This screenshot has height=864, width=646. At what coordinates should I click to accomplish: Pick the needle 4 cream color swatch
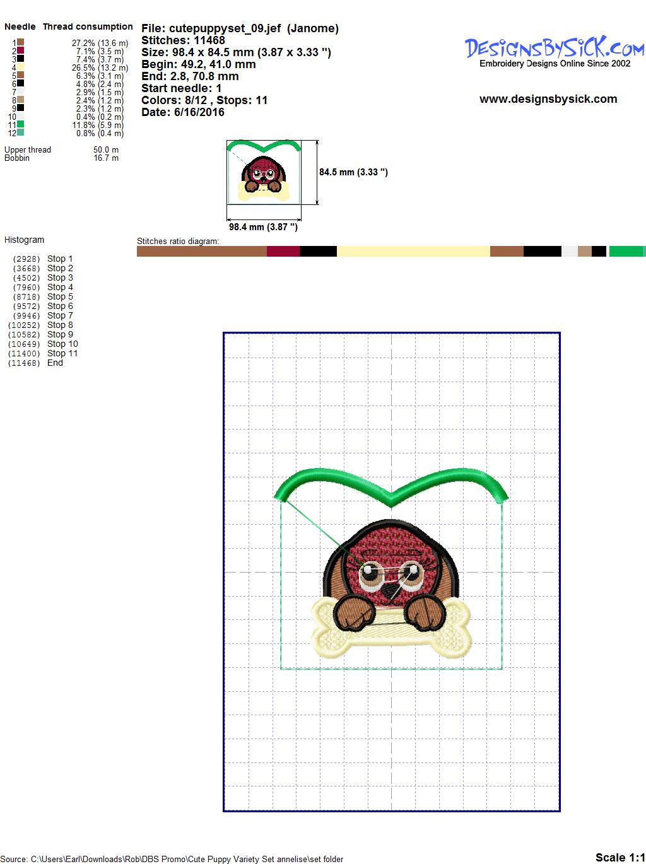pyautogui.click(x=20, y=67)
